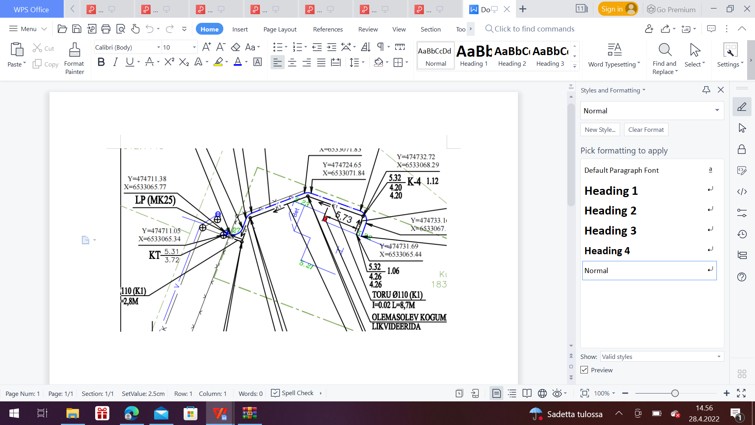
Task: Open Find and Replace tool
Action: (665, 58)
